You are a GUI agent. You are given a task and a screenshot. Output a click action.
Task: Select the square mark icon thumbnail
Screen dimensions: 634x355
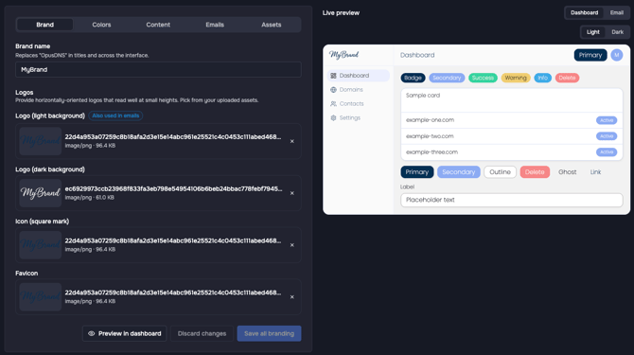pos(41,245)
